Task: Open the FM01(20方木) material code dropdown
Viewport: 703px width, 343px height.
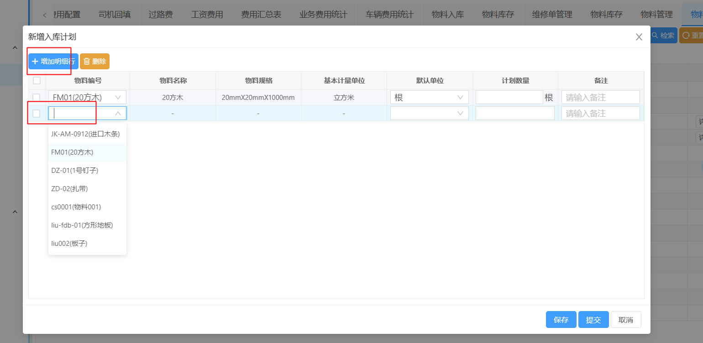Action: click(87, 97)
